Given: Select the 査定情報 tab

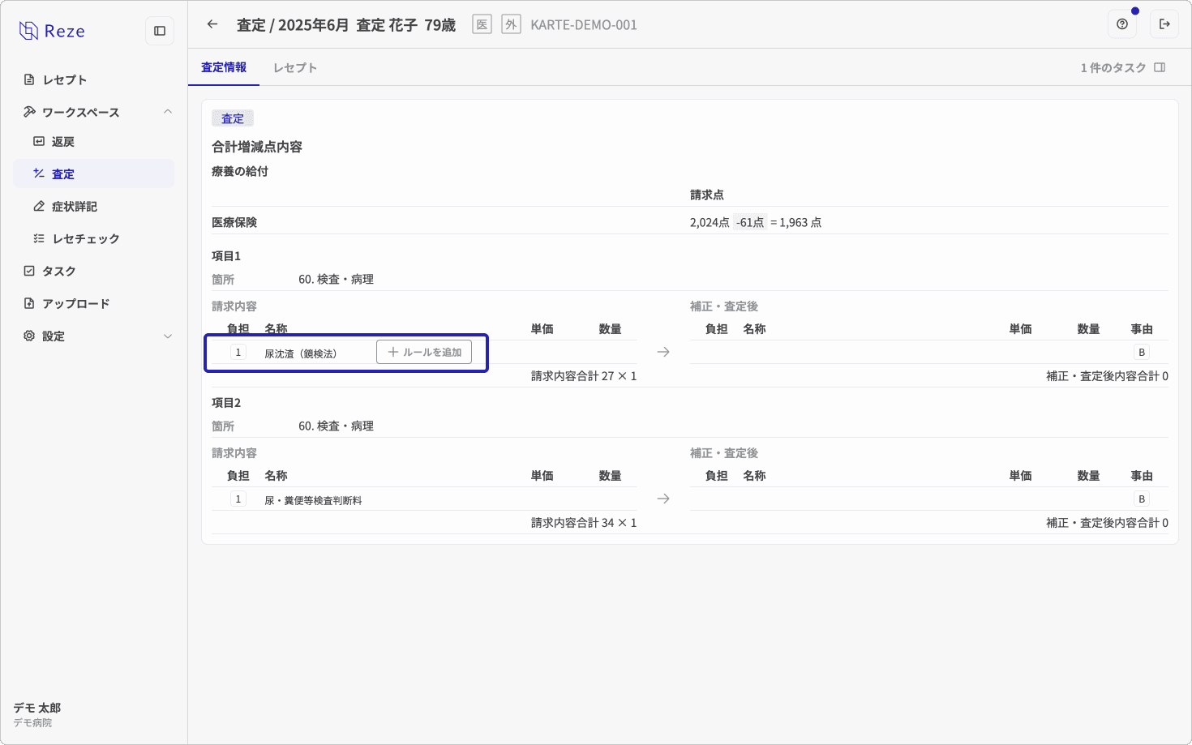Looking at the screenshot, I should coord(224,67).
